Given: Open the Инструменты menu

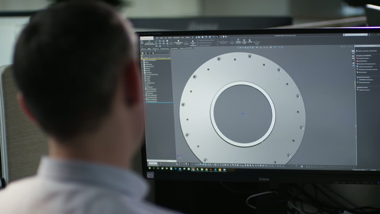Looking at the screenshot, I should pyautogui.click(x=177, y=38).
